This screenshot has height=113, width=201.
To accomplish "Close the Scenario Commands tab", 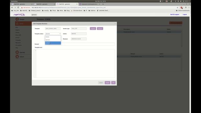I will pyautogui.click(x=99, y=4).
